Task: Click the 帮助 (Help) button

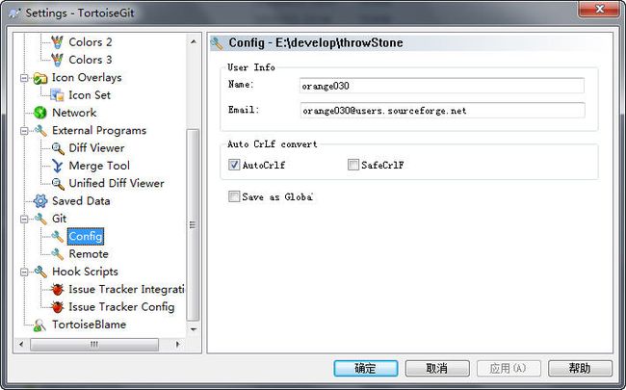Action: [x=580, y=368]
